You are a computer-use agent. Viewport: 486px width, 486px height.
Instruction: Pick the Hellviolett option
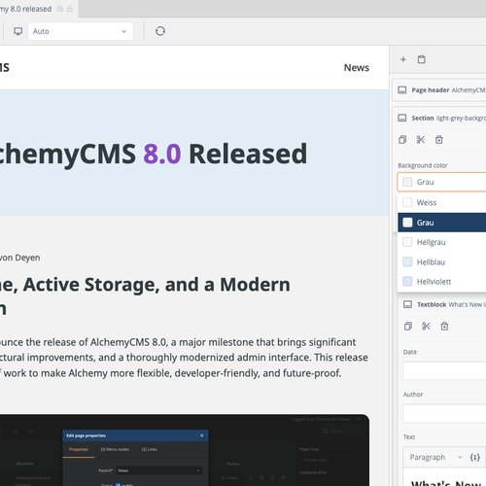441,282
